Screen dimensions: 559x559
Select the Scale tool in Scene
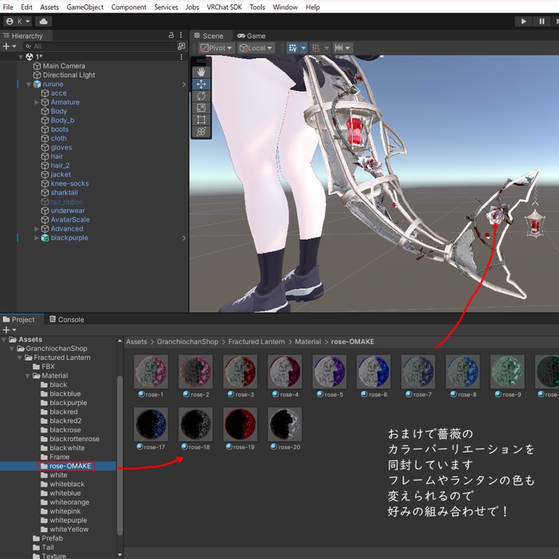201,108
